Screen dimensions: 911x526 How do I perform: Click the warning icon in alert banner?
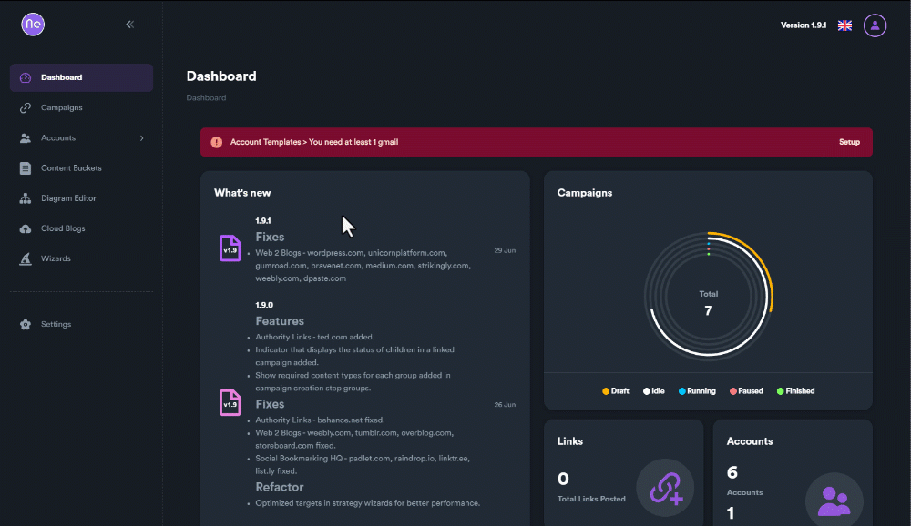coord(216,142)
